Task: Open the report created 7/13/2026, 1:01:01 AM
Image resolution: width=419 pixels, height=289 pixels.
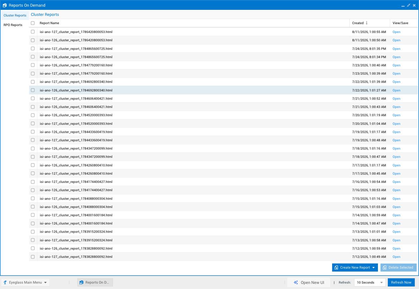Action: tap(396, 232)
